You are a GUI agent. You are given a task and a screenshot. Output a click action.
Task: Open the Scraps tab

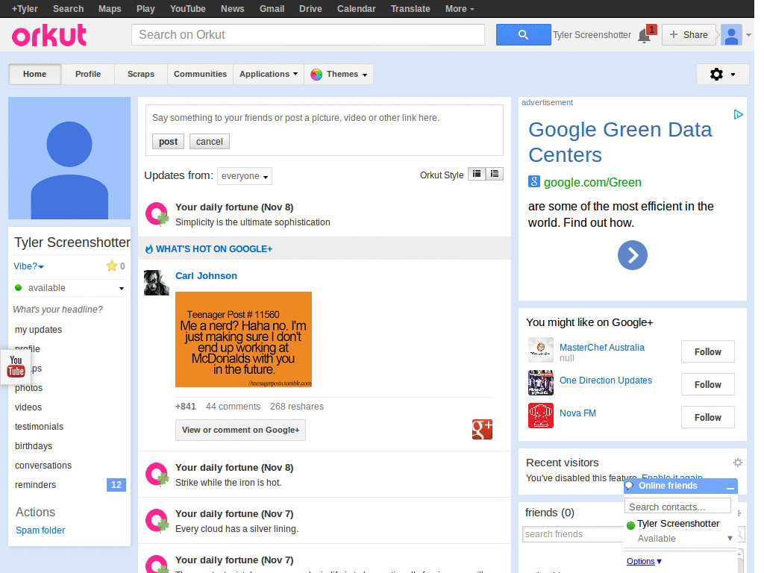click(141, 74)
